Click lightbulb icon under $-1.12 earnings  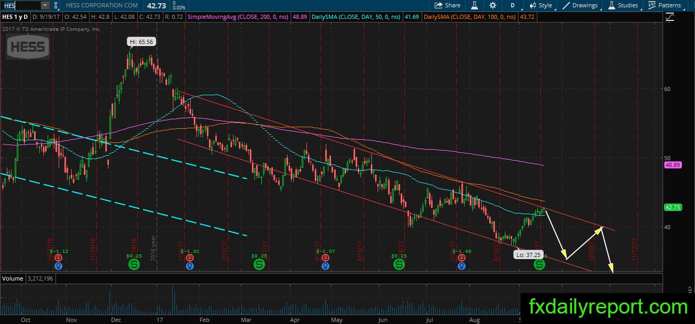tap(58, 266)
